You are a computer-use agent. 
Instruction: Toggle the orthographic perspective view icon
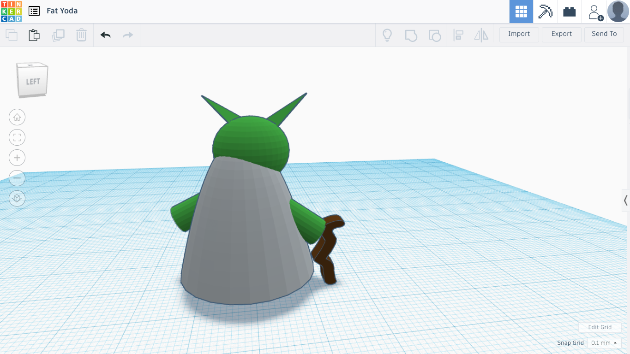click(17, 198)
